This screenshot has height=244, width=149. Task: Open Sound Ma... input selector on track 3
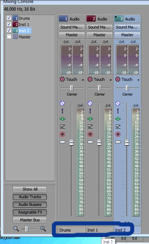(x=127, y=27)
